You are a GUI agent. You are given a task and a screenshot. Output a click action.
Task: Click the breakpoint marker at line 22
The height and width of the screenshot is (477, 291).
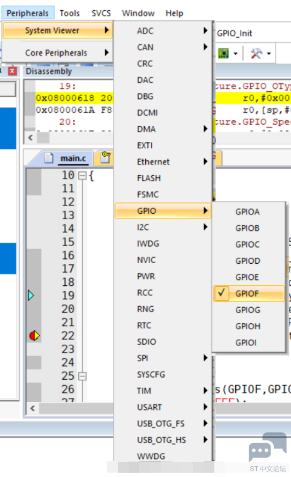click(x=34, y=336)
